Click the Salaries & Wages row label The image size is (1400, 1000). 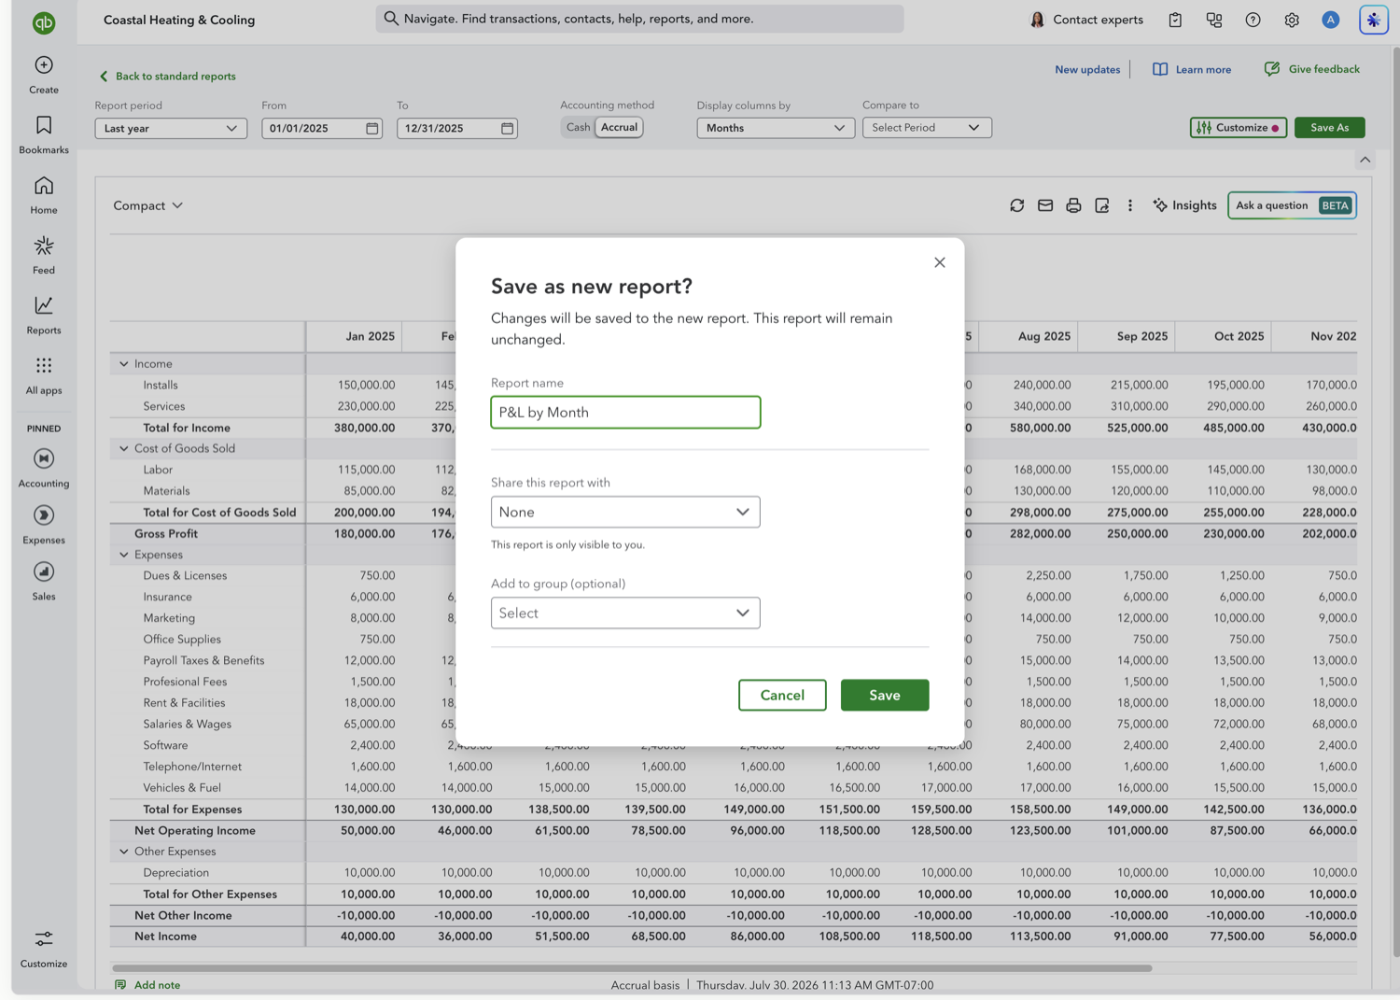pyautogui.click(x=188, y=725)
